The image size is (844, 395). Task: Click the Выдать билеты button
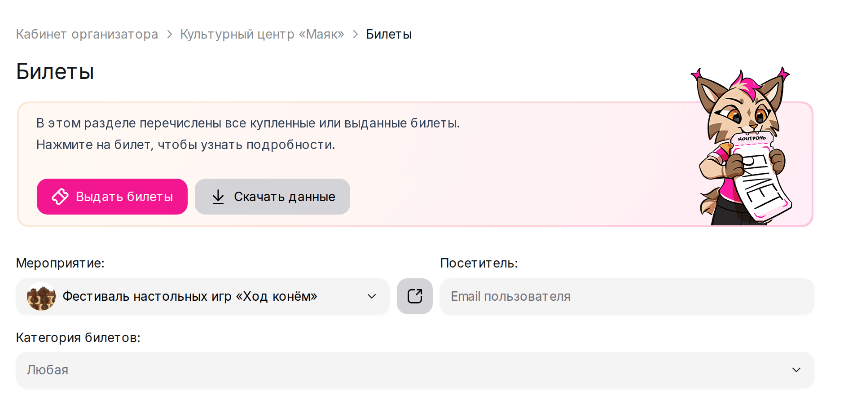[112, 197]
